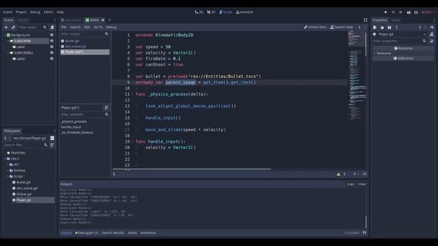Open Inspector history list icon
This screenshot has width=438, height=246.
(432, 27)
